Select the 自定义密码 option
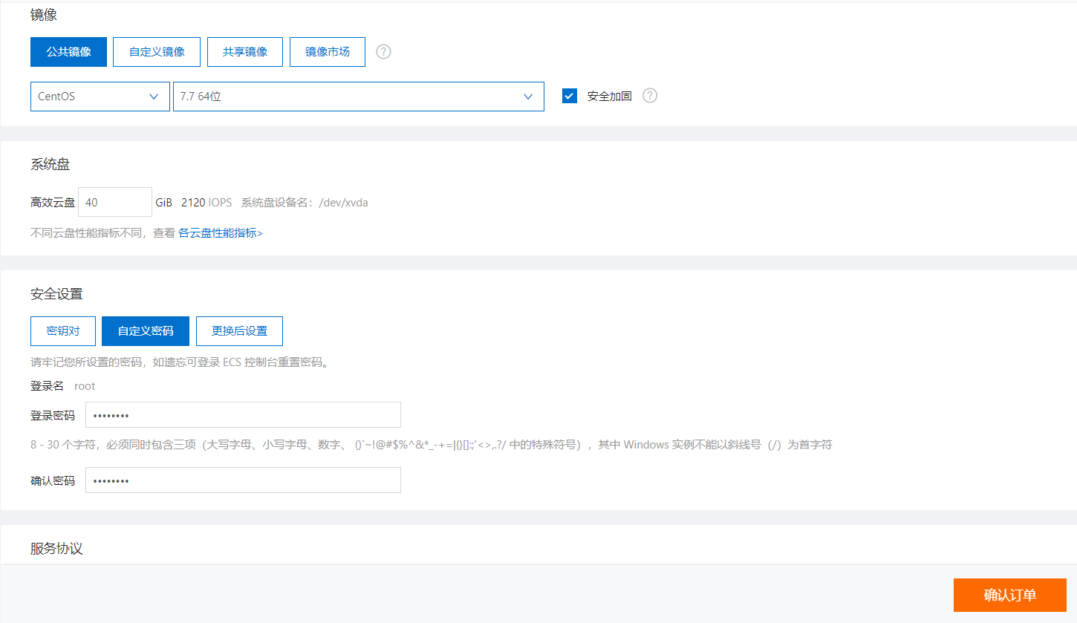The width and height of the screenshot is (1077, 623). pos(145,330)
